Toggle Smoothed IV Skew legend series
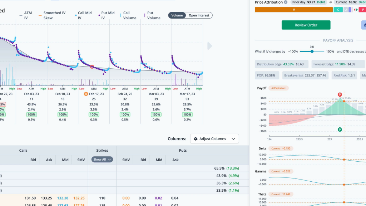The height and width of the screenshot is (206, 366). pos(54,15)
